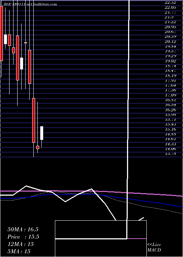The height and width of the screenshot is (257, 183).
Task: Click the 19.29 price axis label
Action: pos(171,56)
